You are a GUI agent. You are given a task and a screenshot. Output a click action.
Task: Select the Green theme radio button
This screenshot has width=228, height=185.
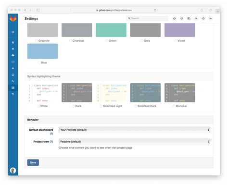[x=107, y=41]
